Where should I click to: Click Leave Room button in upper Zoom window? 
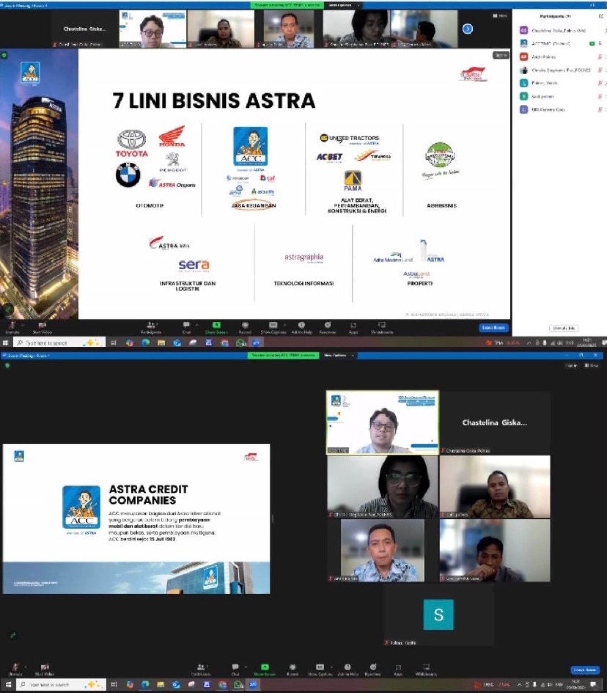494,327
